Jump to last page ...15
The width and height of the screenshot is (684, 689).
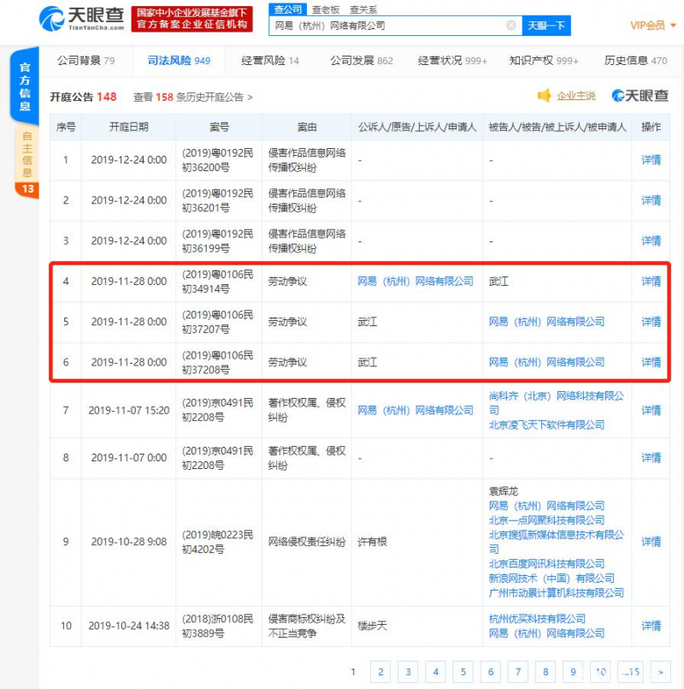[x=631, y=671]
